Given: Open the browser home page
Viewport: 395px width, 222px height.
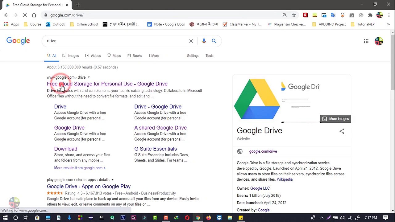Looking at the screenshot, I should click(34, 15).
